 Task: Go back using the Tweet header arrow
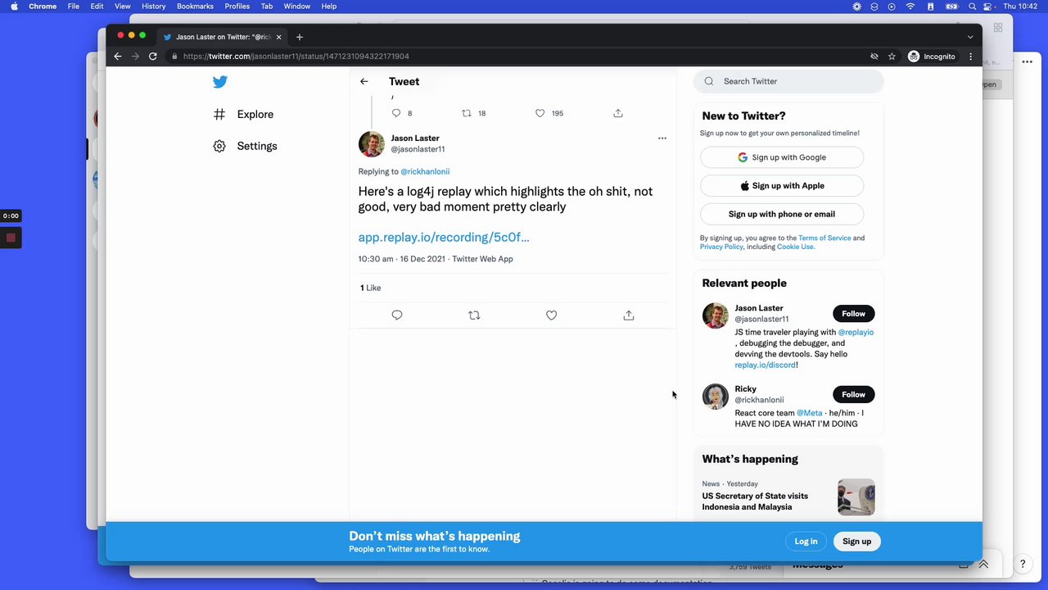(364, 81)
